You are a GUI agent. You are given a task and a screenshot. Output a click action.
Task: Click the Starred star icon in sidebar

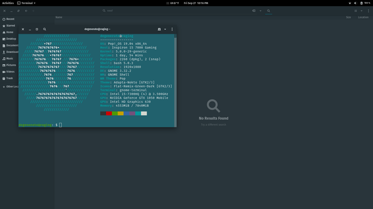pos(4,26)
